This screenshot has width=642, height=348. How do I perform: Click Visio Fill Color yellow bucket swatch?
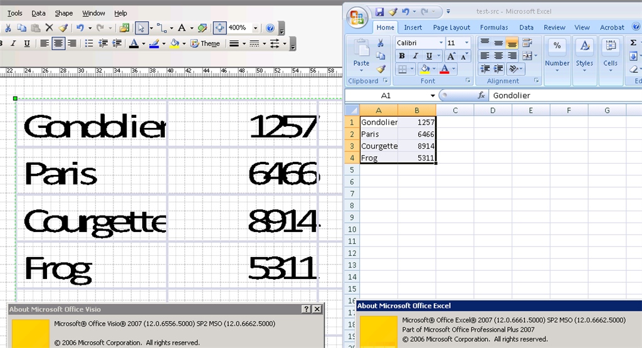pos(174,43)
